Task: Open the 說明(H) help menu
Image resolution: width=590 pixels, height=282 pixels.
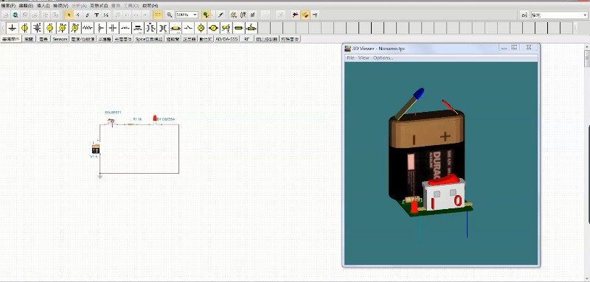Action: (x=150, y=6)
